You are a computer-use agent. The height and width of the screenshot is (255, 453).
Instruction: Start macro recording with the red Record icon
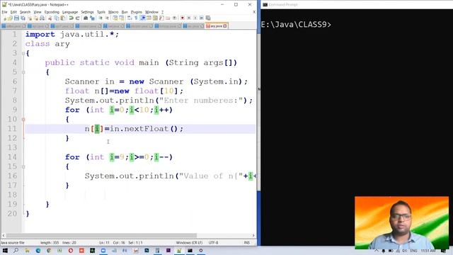point(182,18)
